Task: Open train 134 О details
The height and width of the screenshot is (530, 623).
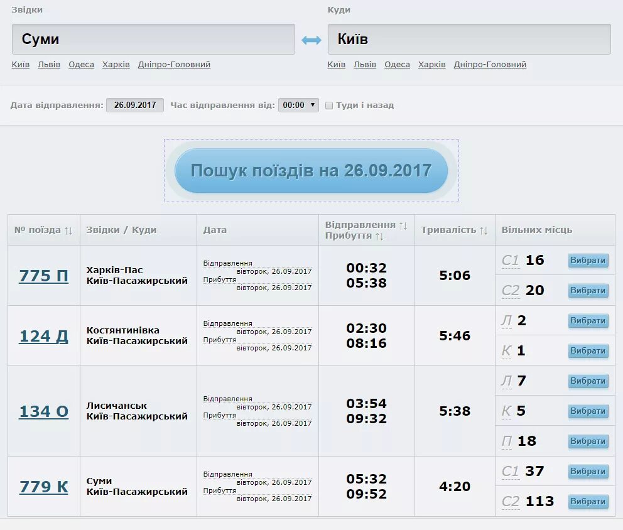Action: click(44, 411)
